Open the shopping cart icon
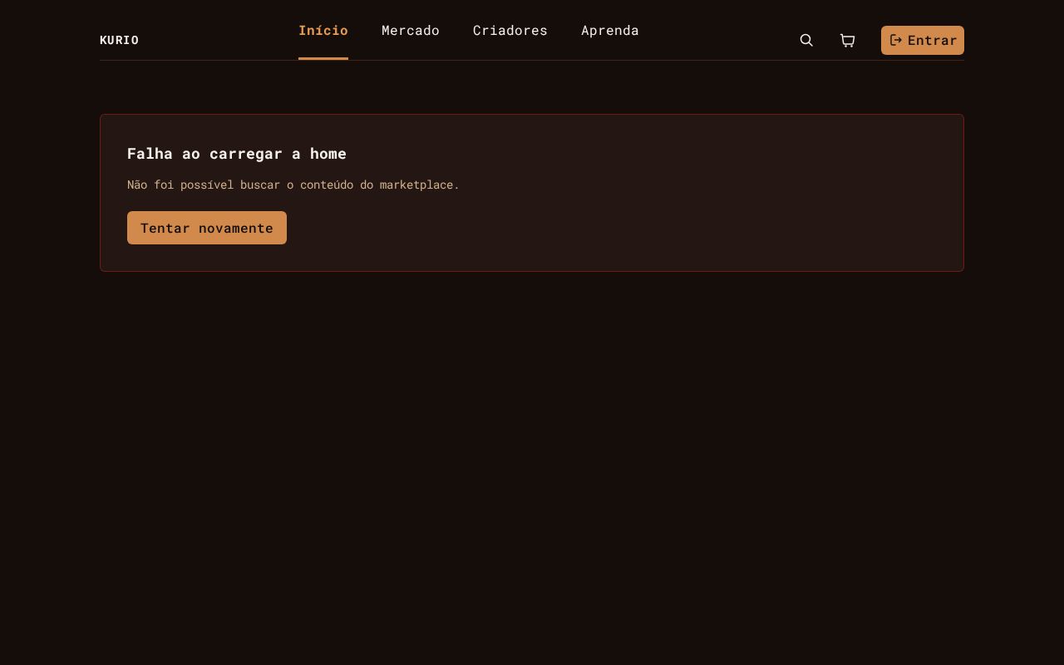The image size is (1064, 665). click(x=848, y=40)
